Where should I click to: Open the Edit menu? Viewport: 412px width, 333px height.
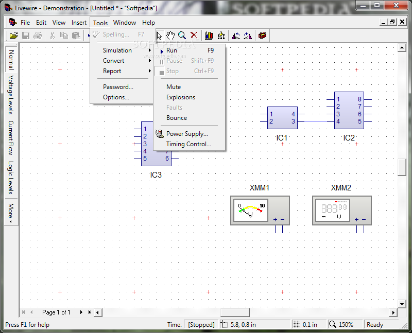tap(41, 23)
